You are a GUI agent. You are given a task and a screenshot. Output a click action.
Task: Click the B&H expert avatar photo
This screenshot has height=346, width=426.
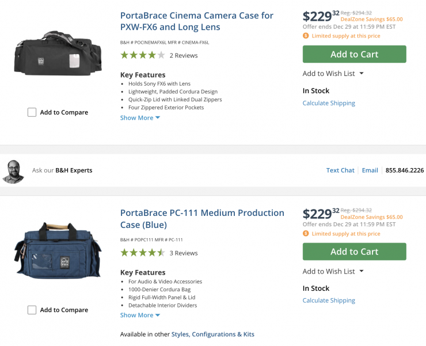[x=13, y=171]
